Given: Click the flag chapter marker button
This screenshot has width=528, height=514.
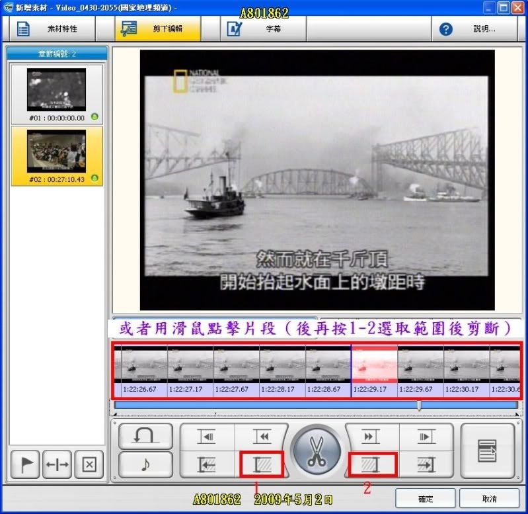Looking at the screenshot, I should point(25,464).
